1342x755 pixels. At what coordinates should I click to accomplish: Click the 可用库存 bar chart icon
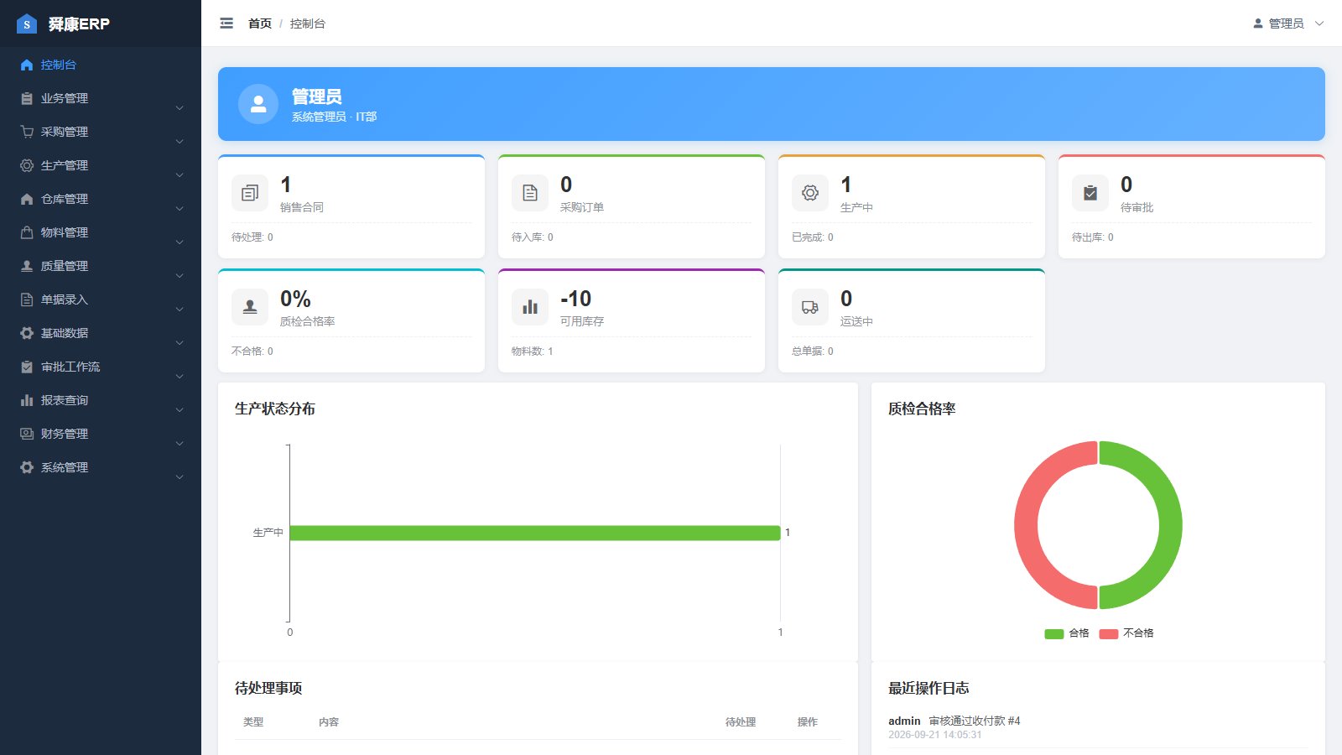click(x=530, y=307)
